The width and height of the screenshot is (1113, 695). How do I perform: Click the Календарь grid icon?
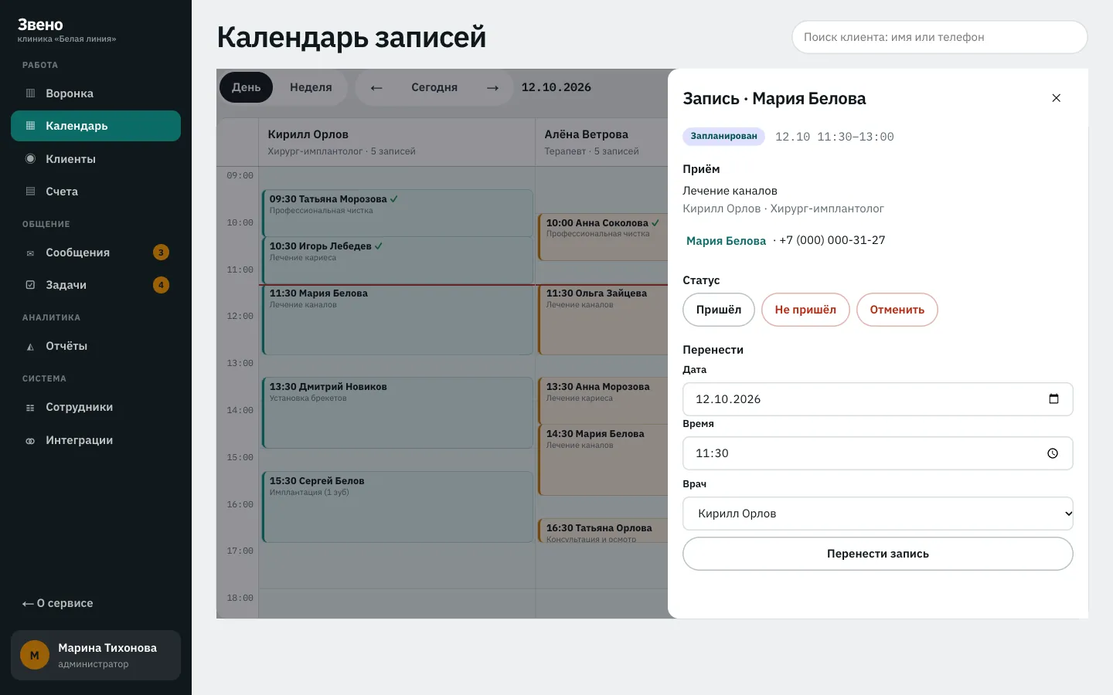point(30,126)
